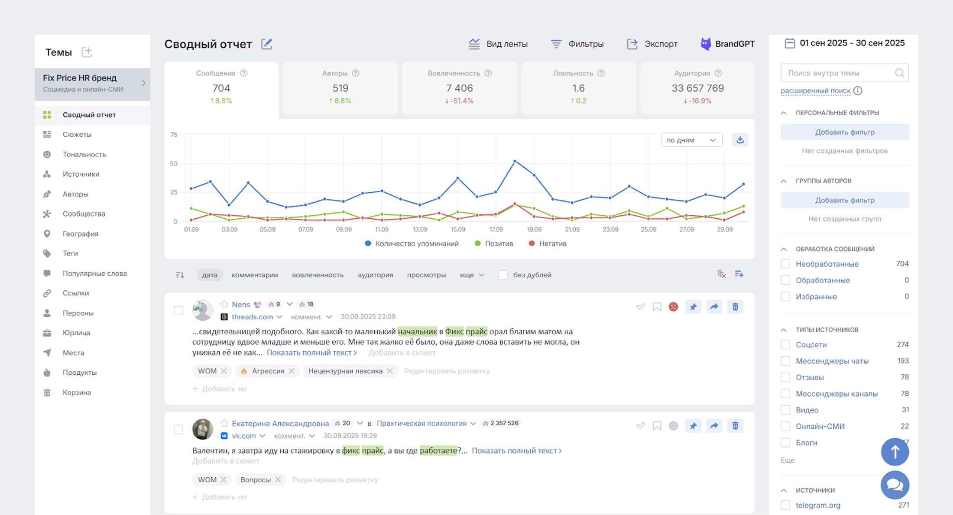This screenshot has width=953, height=515.
Task: Click the edit report title pencil icon
Action: tap(266, 44)
